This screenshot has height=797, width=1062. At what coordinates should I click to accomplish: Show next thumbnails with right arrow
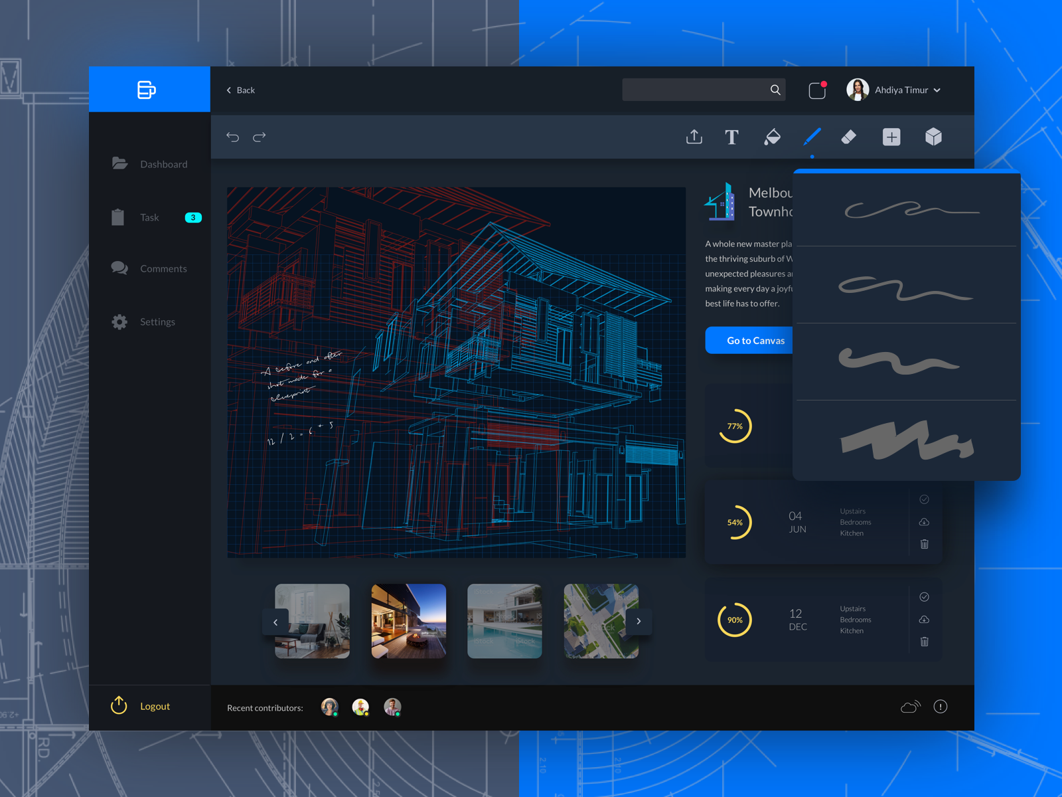[639, 622]
